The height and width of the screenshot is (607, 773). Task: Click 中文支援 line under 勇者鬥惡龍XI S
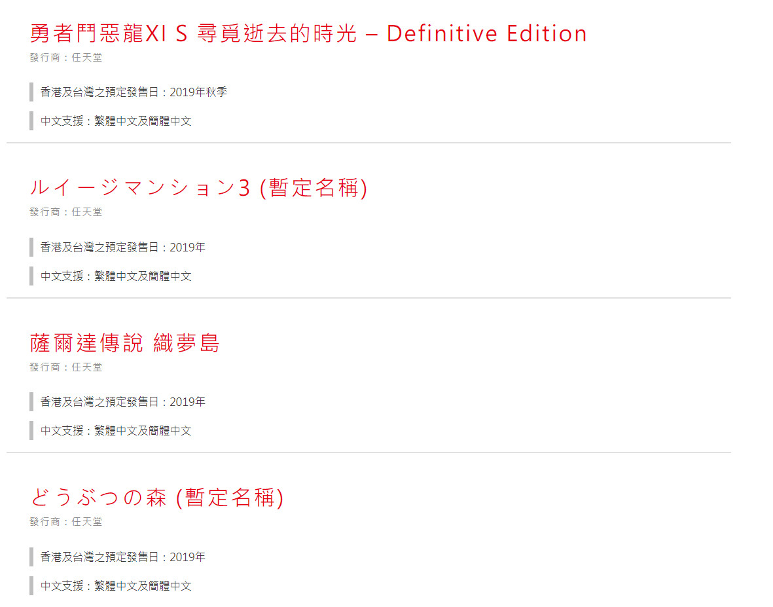[116, 120]
